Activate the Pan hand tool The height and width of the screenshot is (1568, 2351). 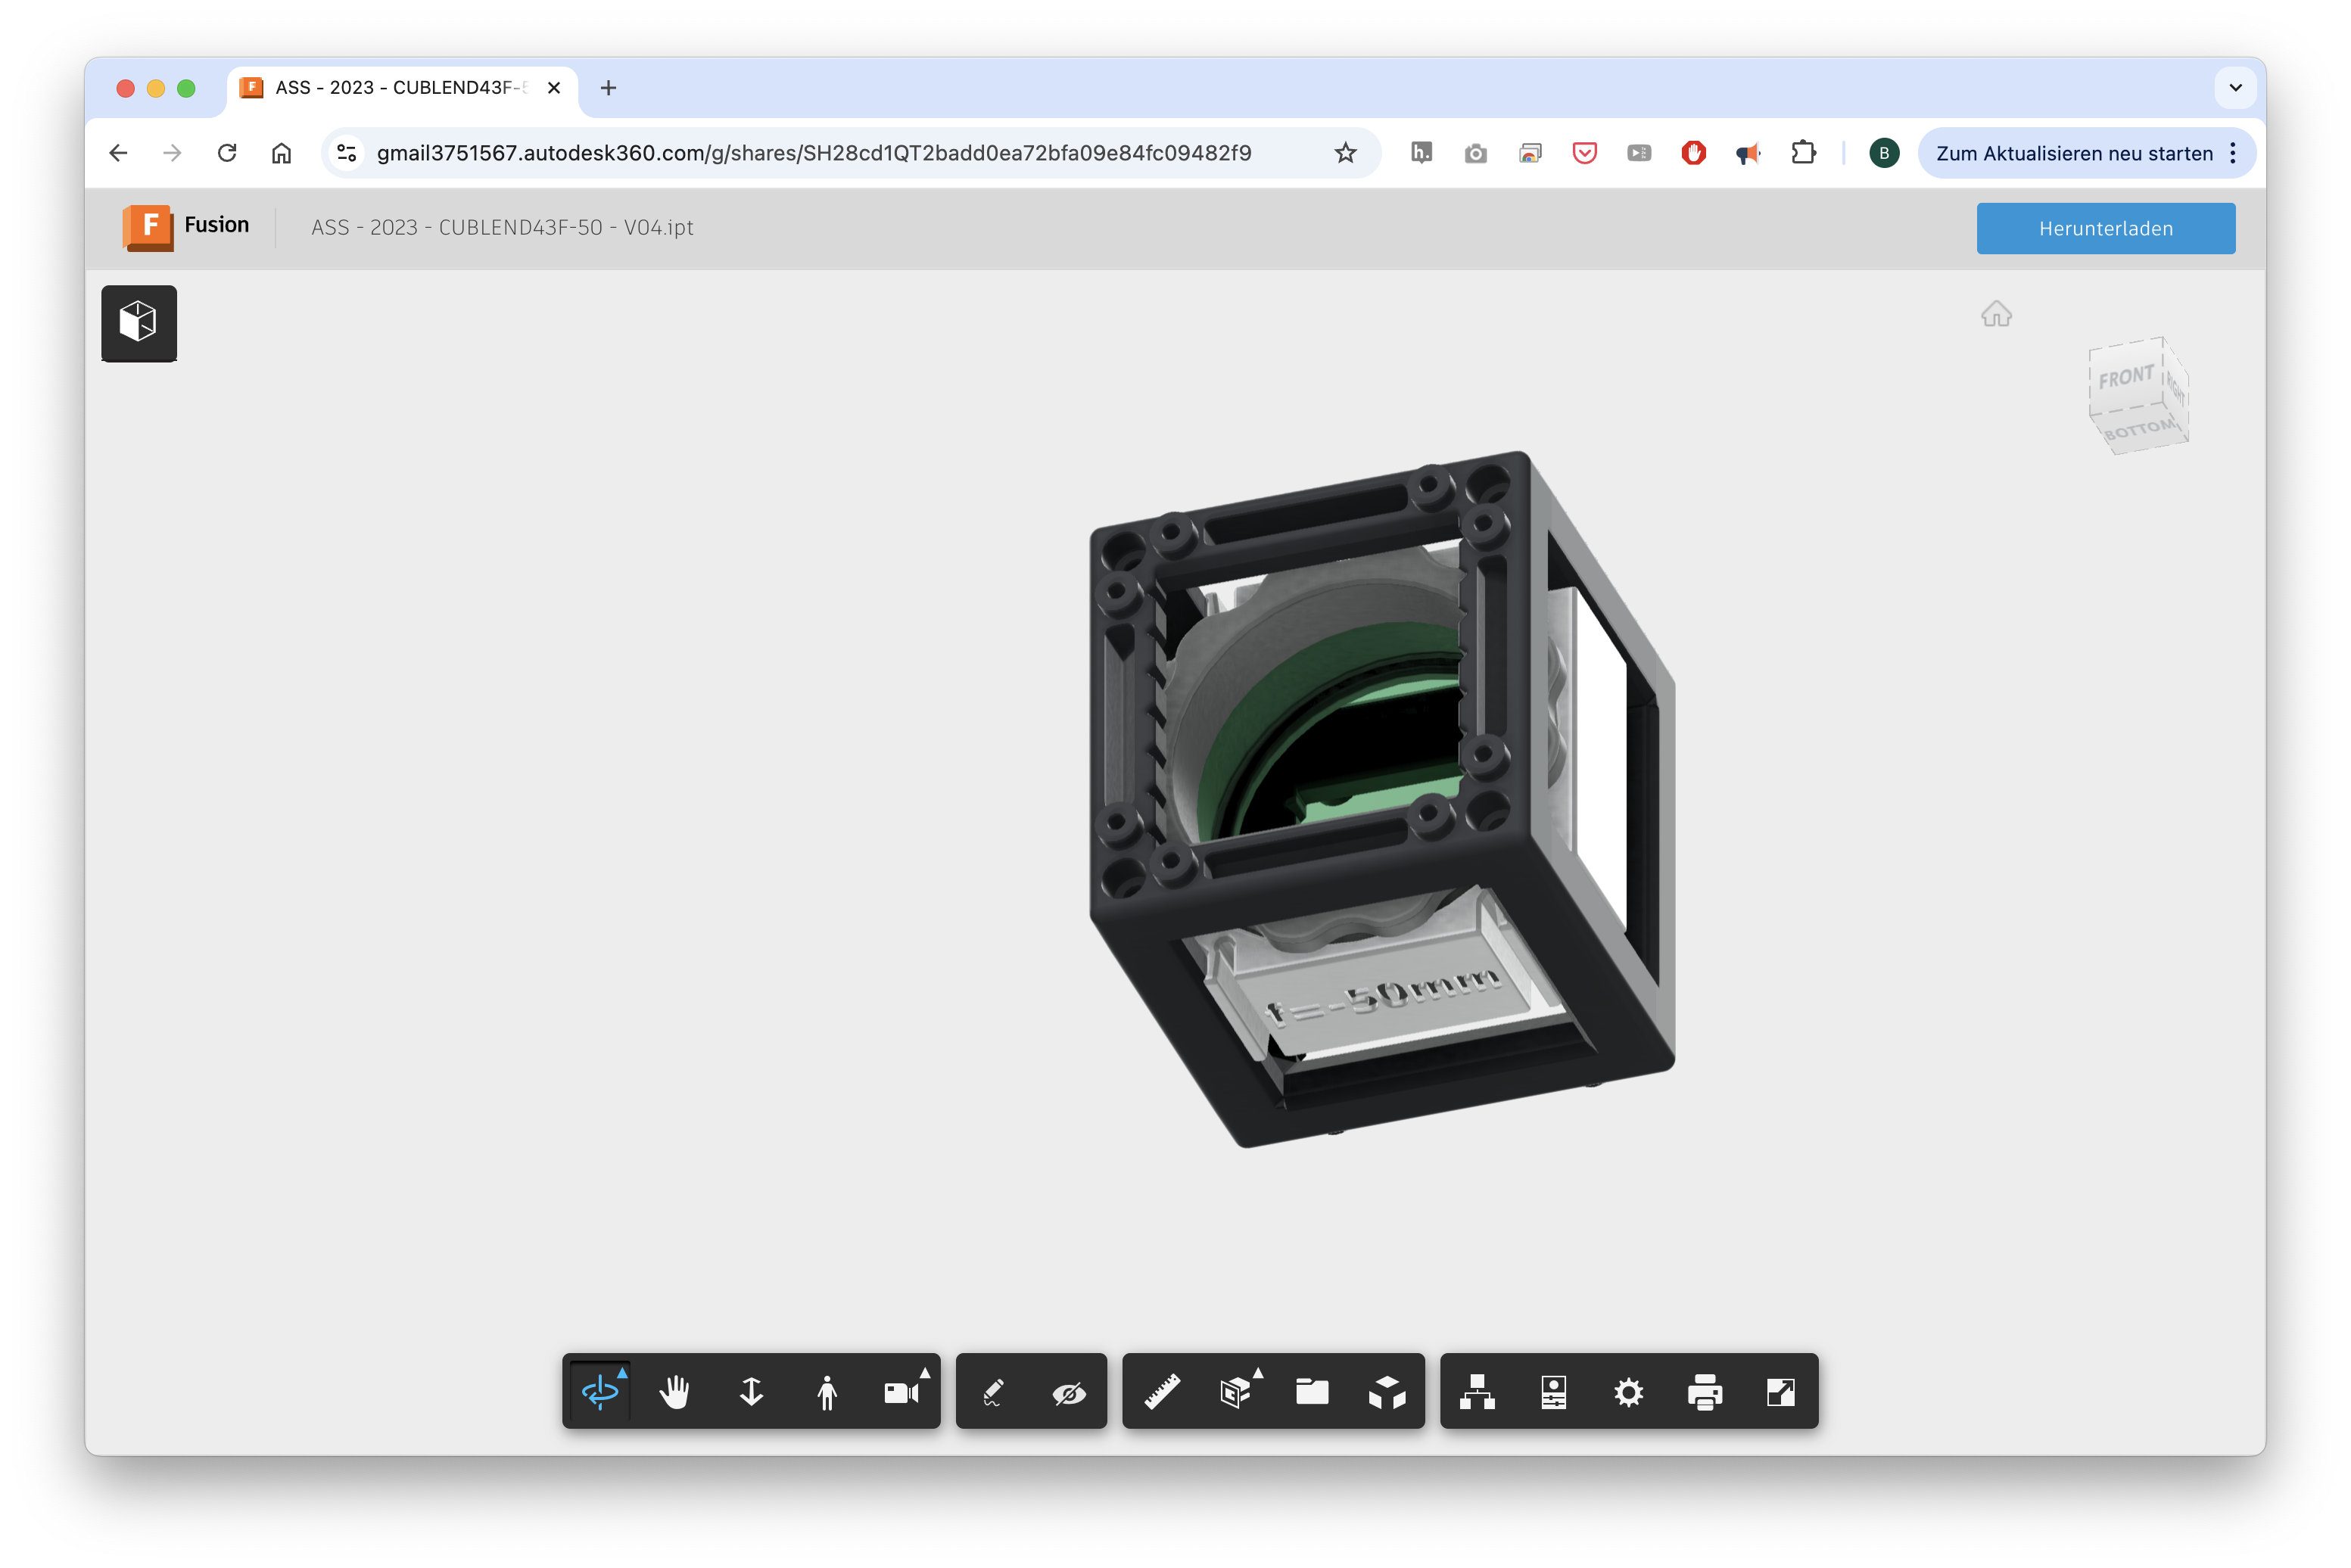675,1391
